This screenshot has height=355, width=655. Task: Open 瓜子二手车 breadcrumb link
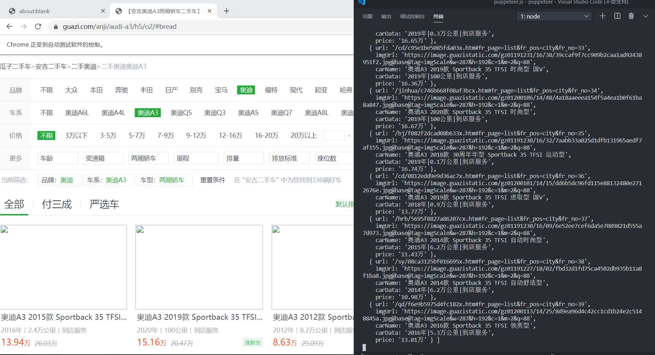(x=15, y=67)
